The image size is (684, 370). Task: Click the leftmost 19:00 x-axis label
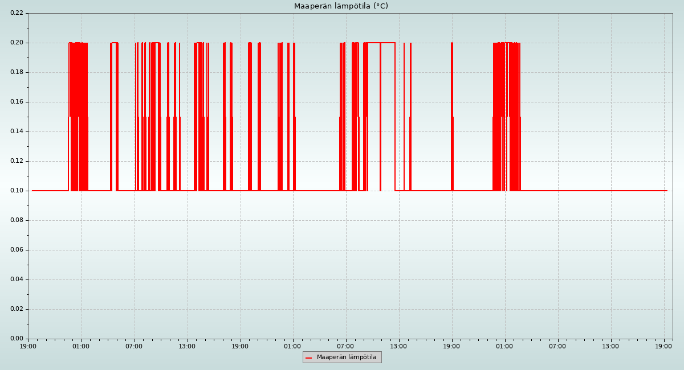tap(28, 346)
